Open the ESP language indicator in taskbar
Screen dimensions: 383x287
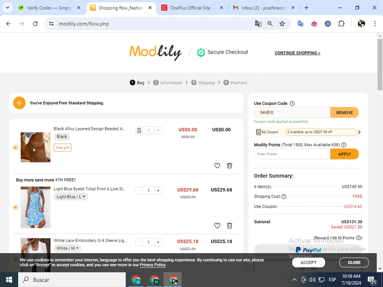click(x=332, y=280)
